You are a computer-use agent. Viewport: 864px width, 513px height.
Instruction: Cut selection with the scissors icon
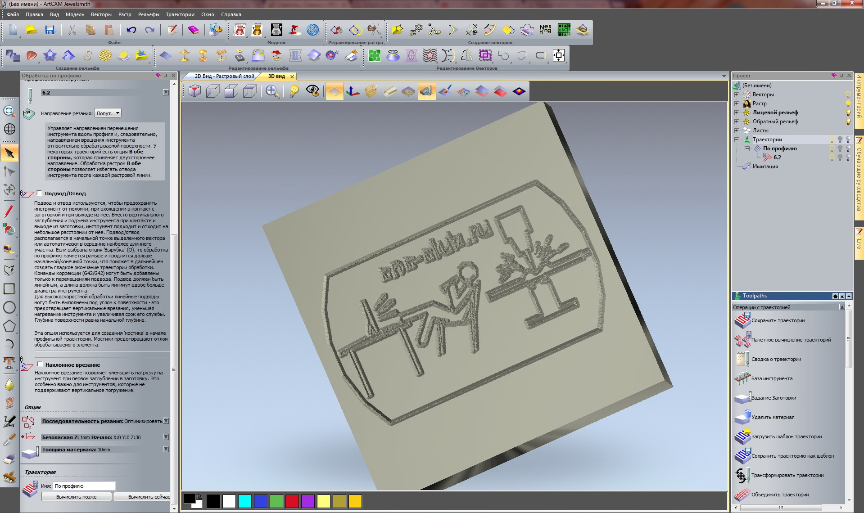tap(72, 30)
